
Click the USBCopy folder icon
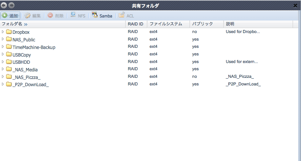9,54
